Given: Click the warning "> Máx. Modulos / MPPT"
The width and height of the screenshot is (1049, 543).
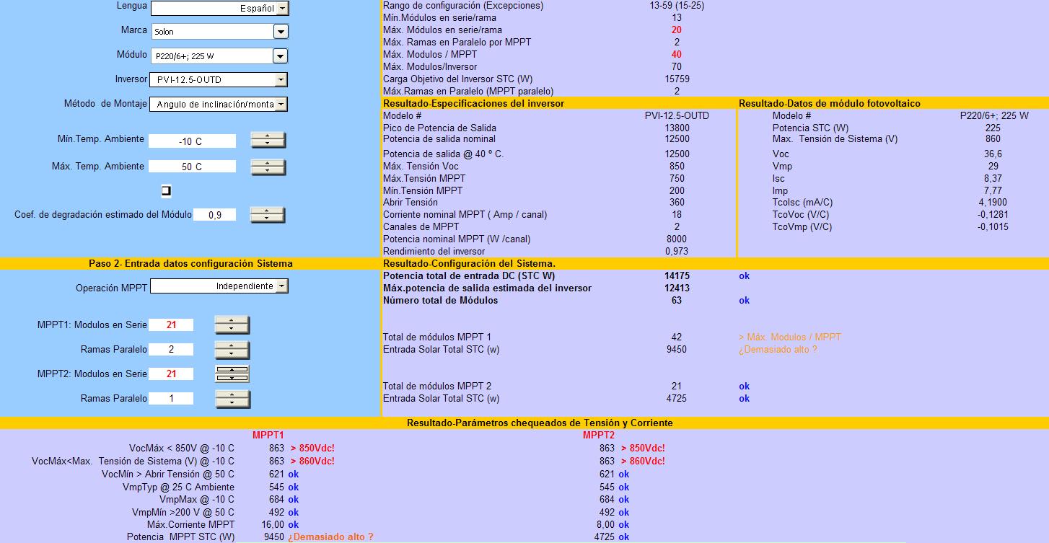Looking at the screenshot, I should coord(789,337).
